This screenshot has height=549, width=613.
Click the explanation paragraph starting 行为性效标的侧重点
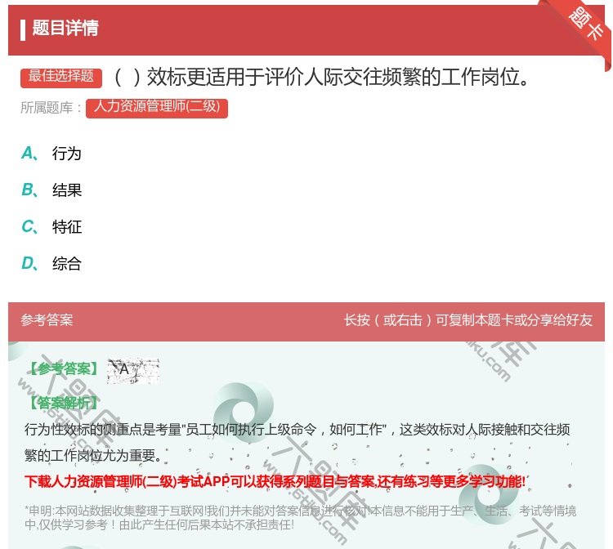(x=298, y=442)
